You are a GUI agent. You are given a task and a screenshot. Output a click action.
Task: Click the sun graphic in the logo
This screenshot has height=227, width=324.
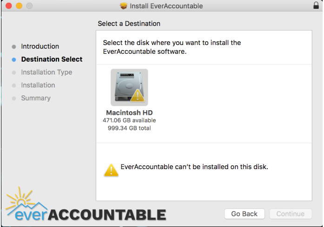coord(20,199)
